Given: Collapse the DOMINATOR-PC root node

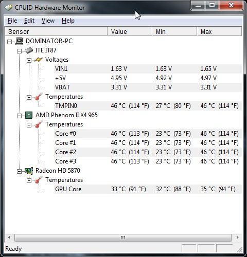Looking at the screenshot, I should coord(10,42).
